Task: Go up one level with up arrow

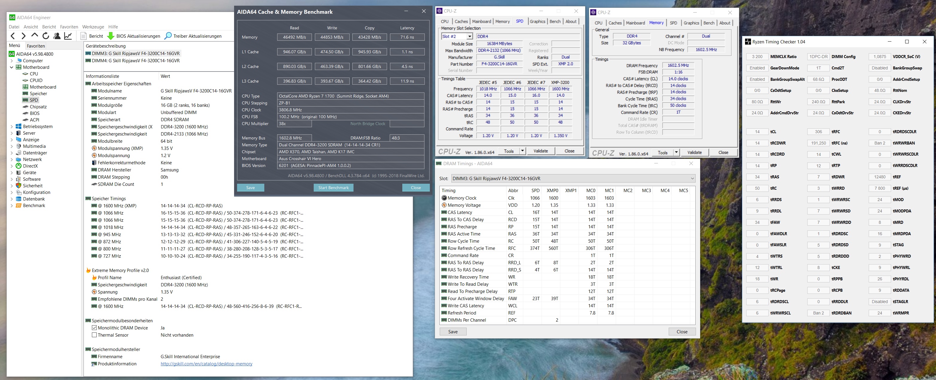Action: (34, 36)
